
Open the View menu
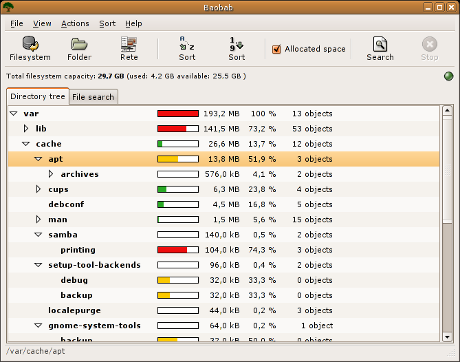[42, 23]
